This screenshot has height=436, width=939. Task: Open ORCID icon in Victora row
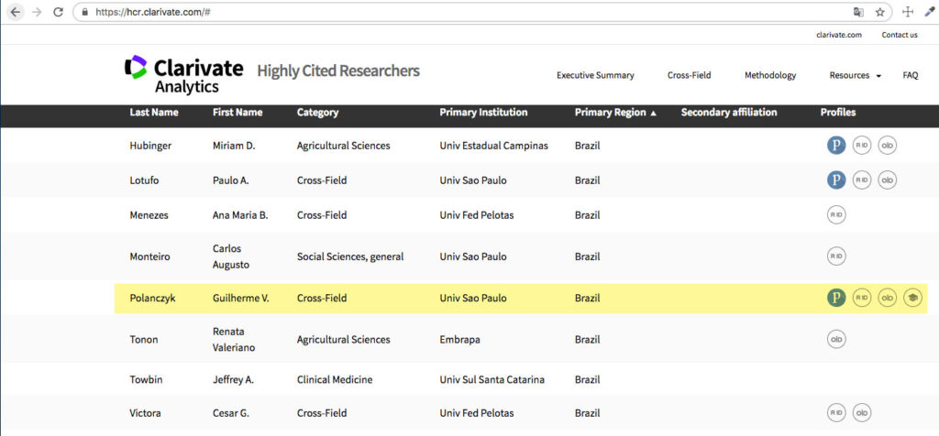coord(862,413)
